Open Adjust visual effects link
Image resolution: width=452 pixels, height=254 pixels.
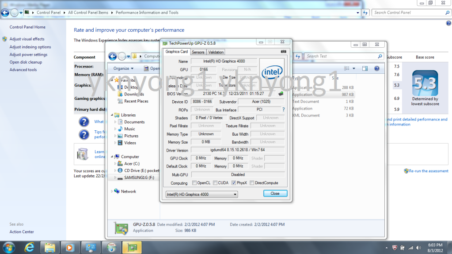click(x=27, y=39)
